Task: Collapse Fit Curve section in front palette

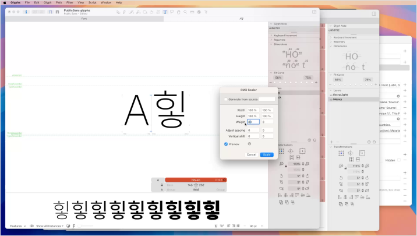Action: click(271, 73)
